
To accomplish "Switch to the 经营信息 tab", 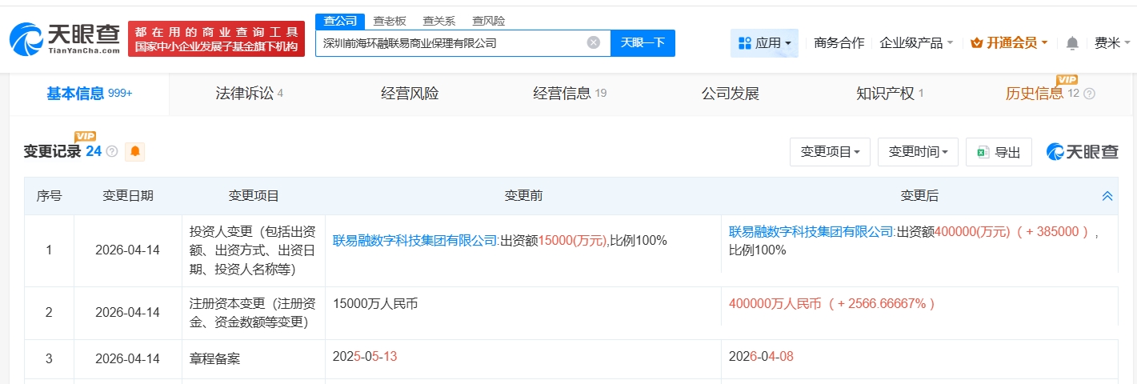I will pyautogui.click(x=570, y=94).
